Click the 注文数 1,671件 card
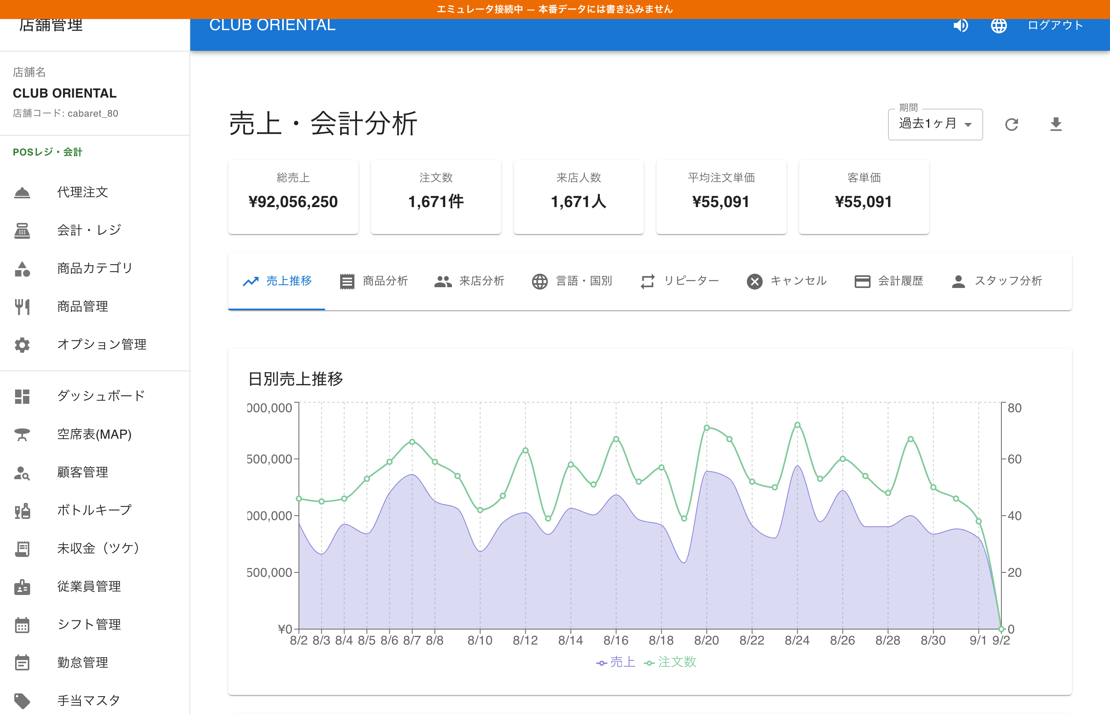Screen dimensions: 1110x714 tap(436, 197)
